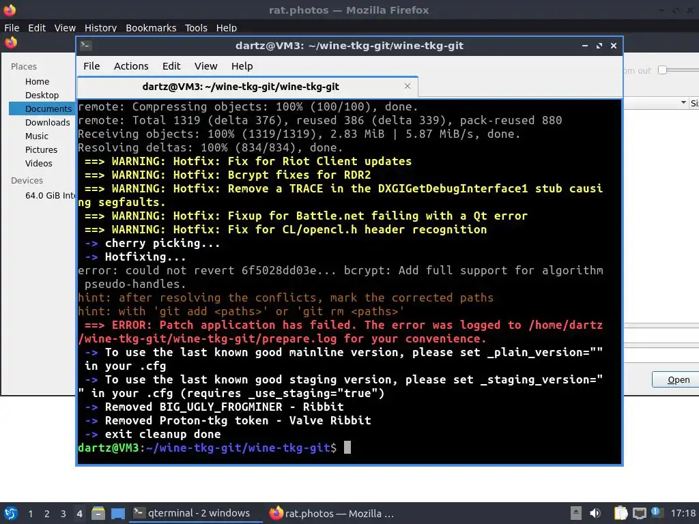Open the terminal Help menu
Viewport: 699px width, 524px height.
pyautogui.click(x=242, y=66)
